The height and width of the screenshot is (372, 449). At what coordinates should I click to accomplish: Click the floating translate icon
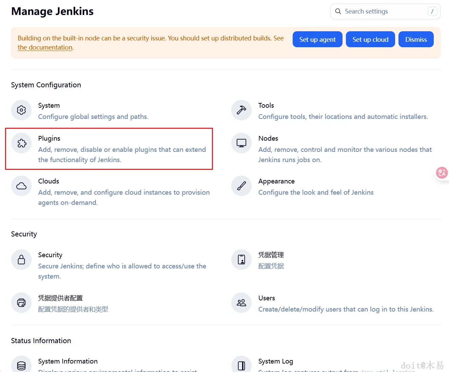coord(442,173)
